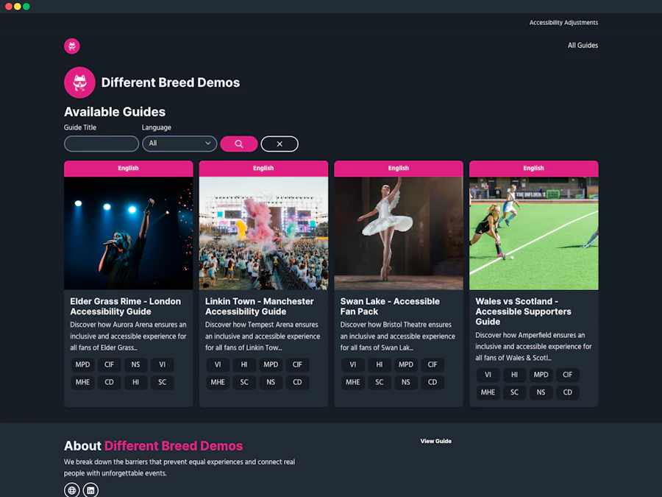Image resolution: width=662 pixels, height=497 pixels.
Task: Open the website globe icon in footer
Action: [72, 490]
